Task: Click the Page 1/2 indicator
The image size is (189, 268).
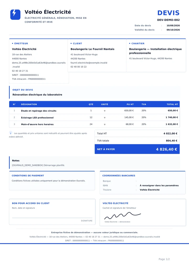Action: (x=164, y=259)
